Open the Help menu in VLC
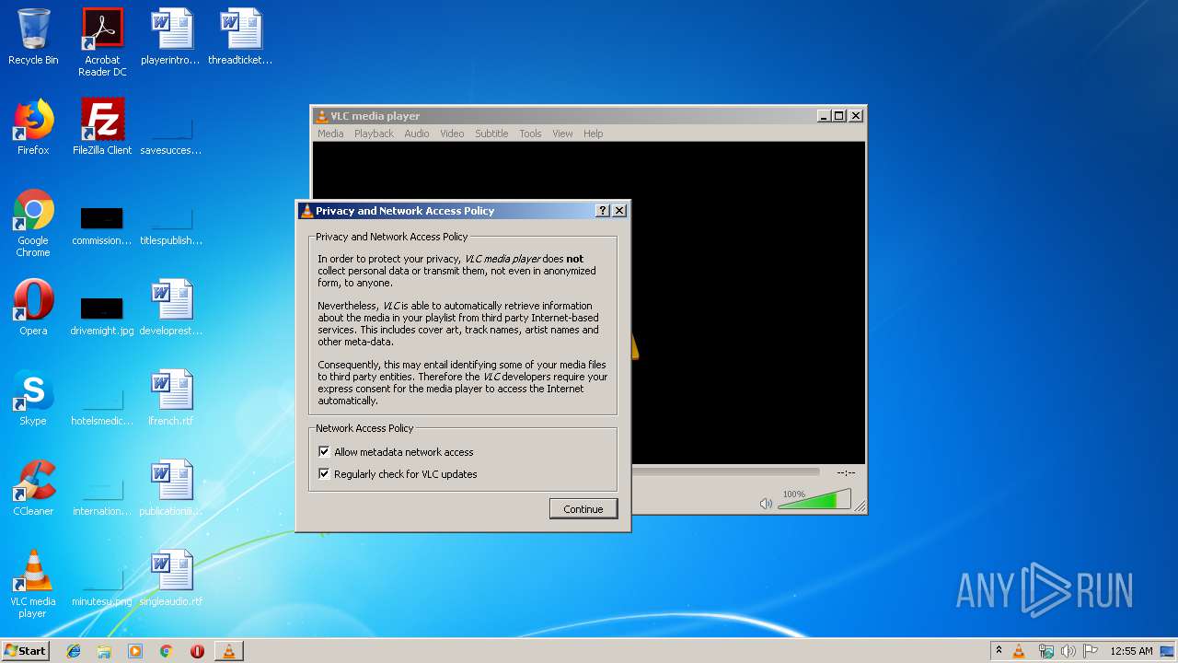The image size is (1178, 663). (x=594, y=134)
